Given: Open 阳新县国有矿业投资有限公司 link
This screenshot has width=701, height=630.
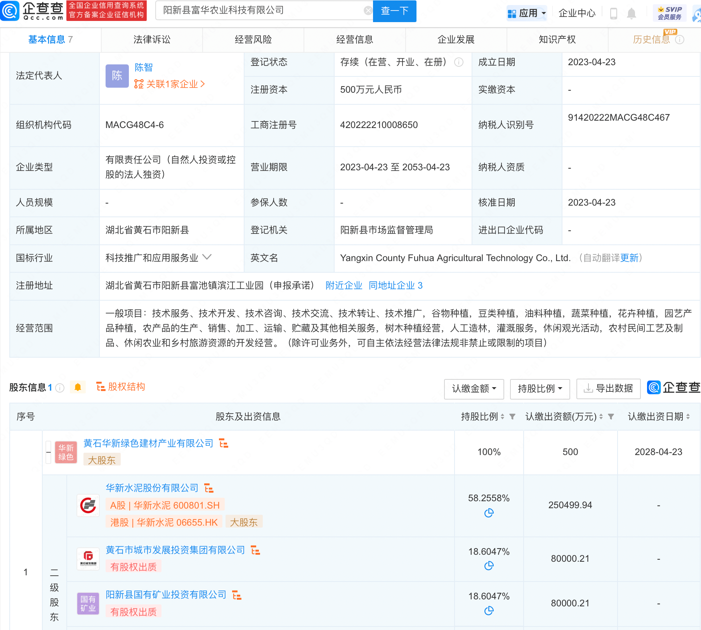Looking at the screenshot, I should click(166, 595).
